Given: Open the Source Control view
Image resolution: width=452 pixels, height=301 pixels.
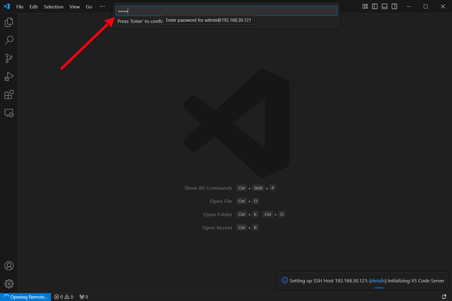Looking at the screenshot, I should coord(9,58).
